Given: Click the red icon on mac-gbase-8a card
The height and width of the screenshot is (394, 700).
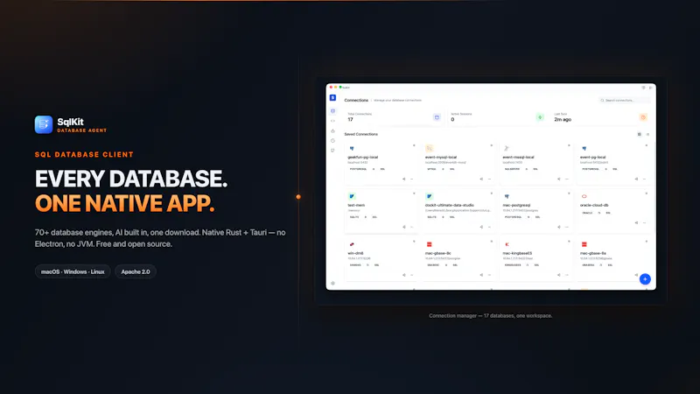Looking at the screenshot, I should click(x=584, y=244).
